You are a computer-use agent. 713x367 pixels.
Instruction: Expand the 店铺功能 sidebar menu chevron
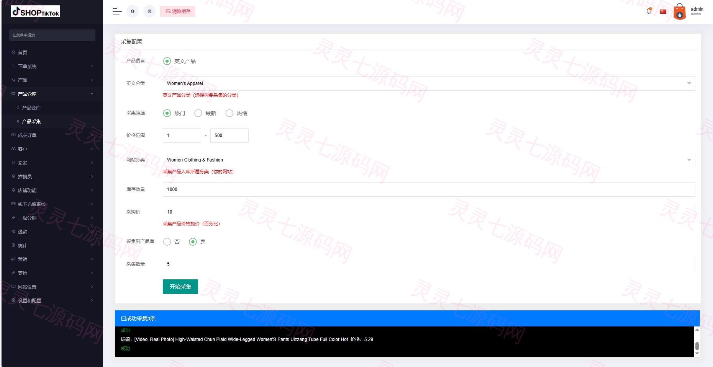(x=92, y=190)
